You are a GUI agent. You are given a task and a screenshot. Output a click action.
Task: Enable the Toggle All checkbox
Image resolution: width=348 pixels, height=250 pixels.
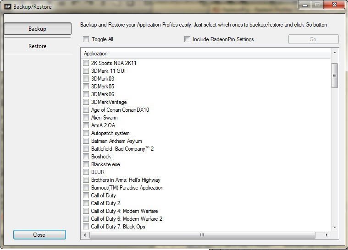click(86, 39)
